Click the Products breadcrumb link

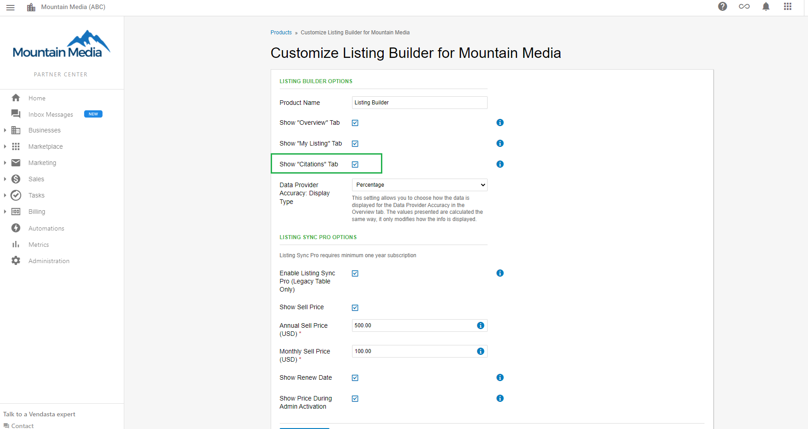coord(281,33)
